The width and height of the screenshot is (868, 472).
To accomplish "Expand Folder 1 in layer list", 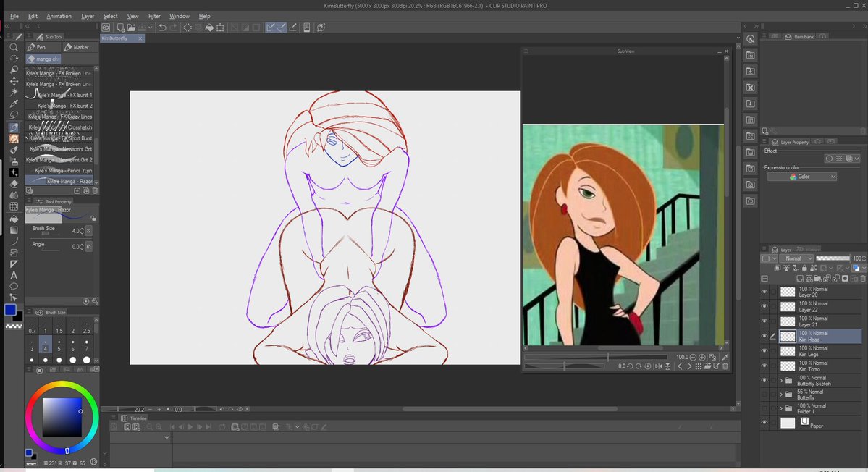I will click(x=782, y=408).
